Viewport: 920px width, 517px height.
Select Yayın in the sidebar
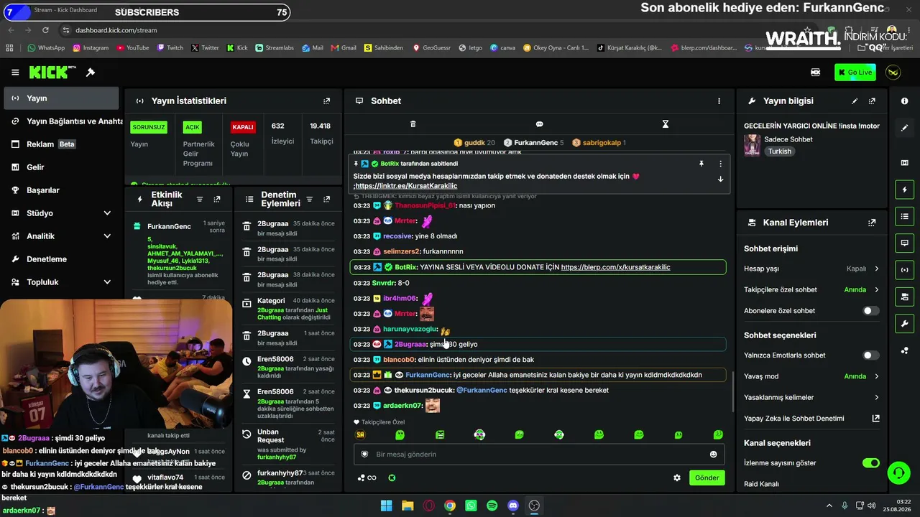pyautogui.click(x=61, y=98)
